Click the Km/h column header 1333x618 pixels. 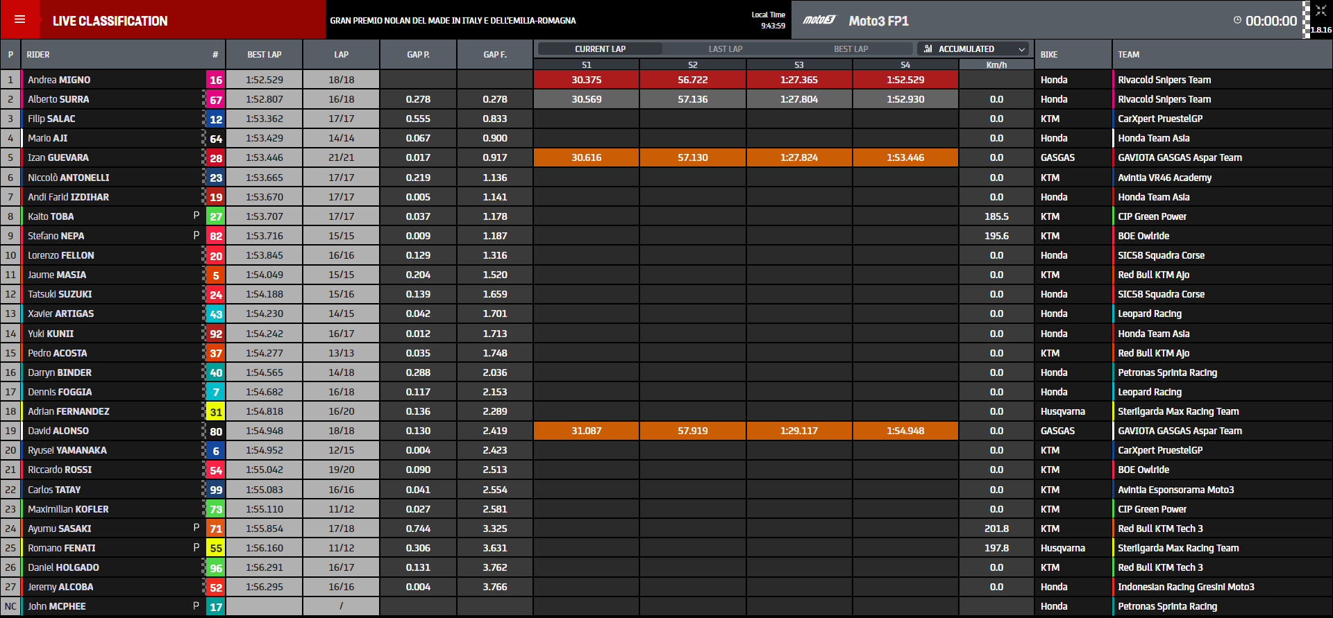(x=996, y=65)
